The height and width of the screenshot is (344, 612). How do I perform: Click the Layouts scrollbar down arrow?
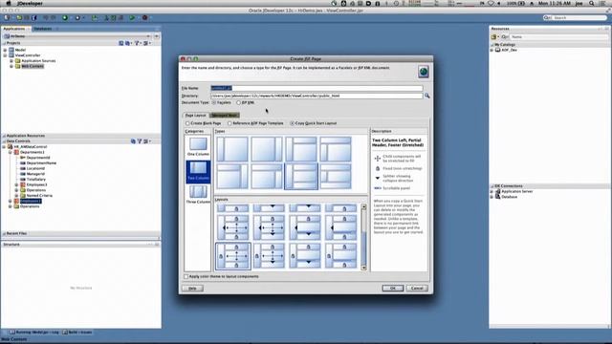pos(363,268)
